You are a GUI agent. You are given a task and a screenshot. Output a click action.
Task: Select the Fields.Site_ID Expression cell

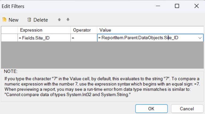tap(44, 38)
